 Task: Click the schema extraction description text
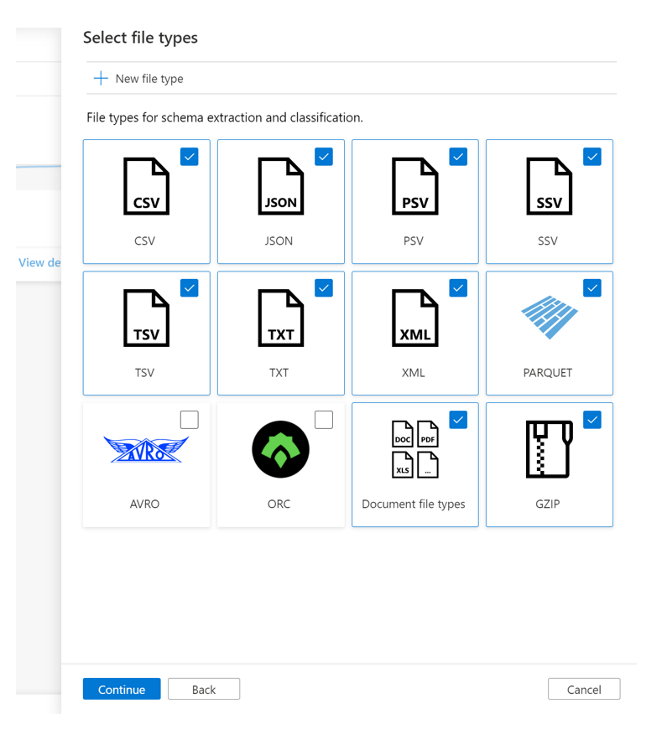tap(225, 117)
